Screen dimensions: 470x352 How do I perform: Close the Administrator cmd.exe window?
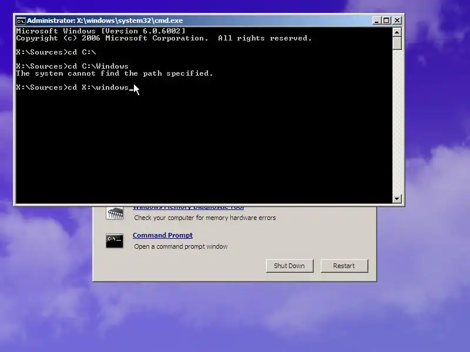397,21
